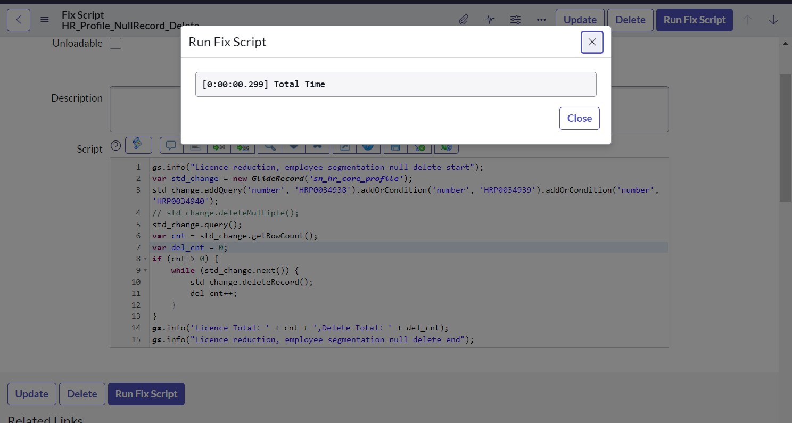The width and height of the screenshot is (792, 423).
Task: Toggle the script syntax editor icon
Action: (x=138, y=145)
